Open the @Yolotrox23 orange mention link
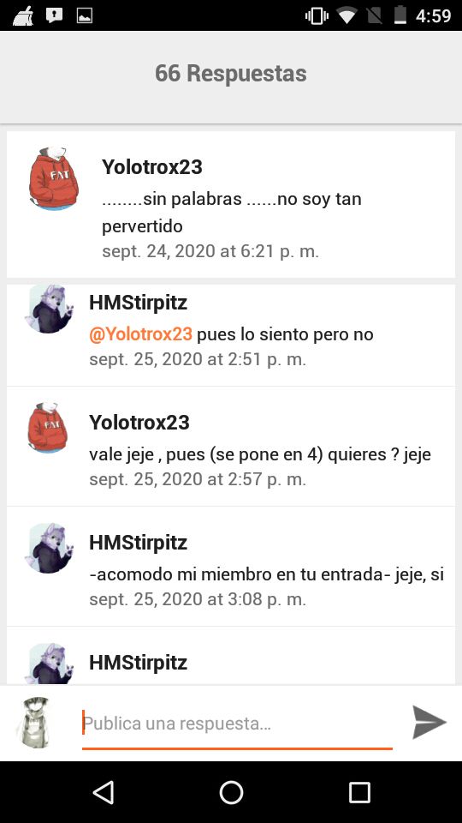Image resolution: width=462 pixels, height=823 pixels. [x=140, y=333]
